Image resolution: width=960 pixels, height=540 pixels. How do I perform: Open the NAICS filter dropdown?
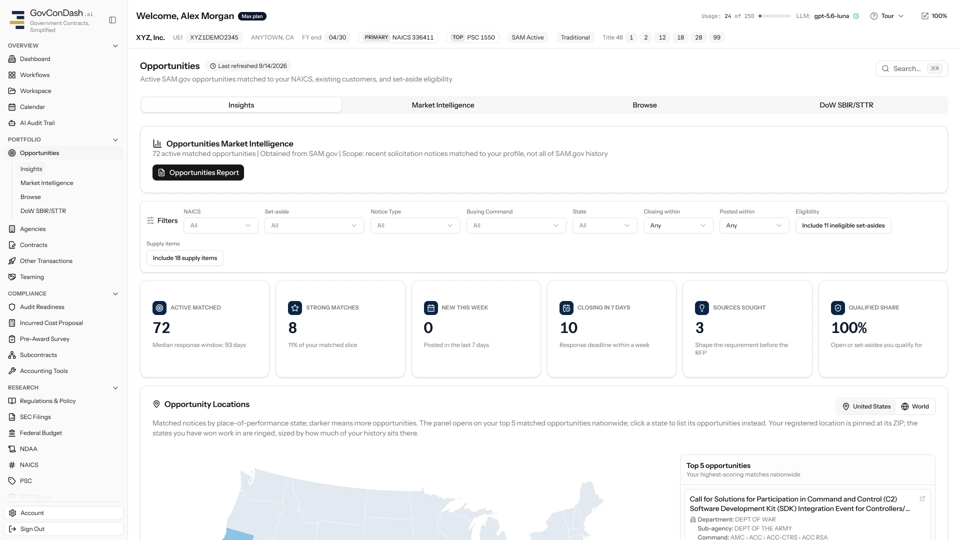point(221,225)
